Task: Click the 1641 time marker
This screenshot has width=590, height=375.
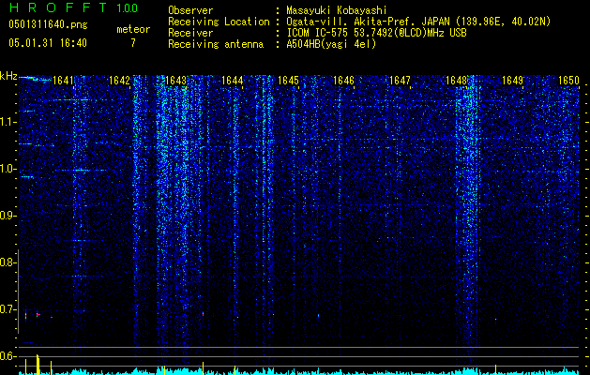Action: [x=63, y=80]
